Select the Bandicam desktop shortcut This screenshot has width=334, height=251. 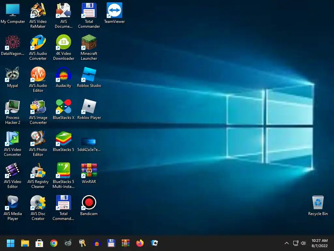[x=89, y=205]
